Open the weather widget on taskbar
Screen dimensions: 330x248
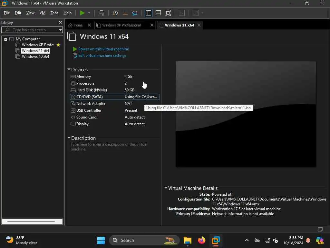tap(21, 240)
